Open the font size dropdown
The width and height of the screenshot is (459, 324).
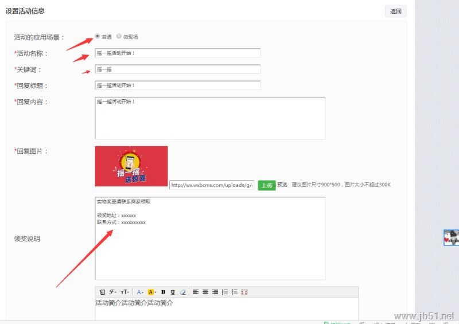coord(125,292)
